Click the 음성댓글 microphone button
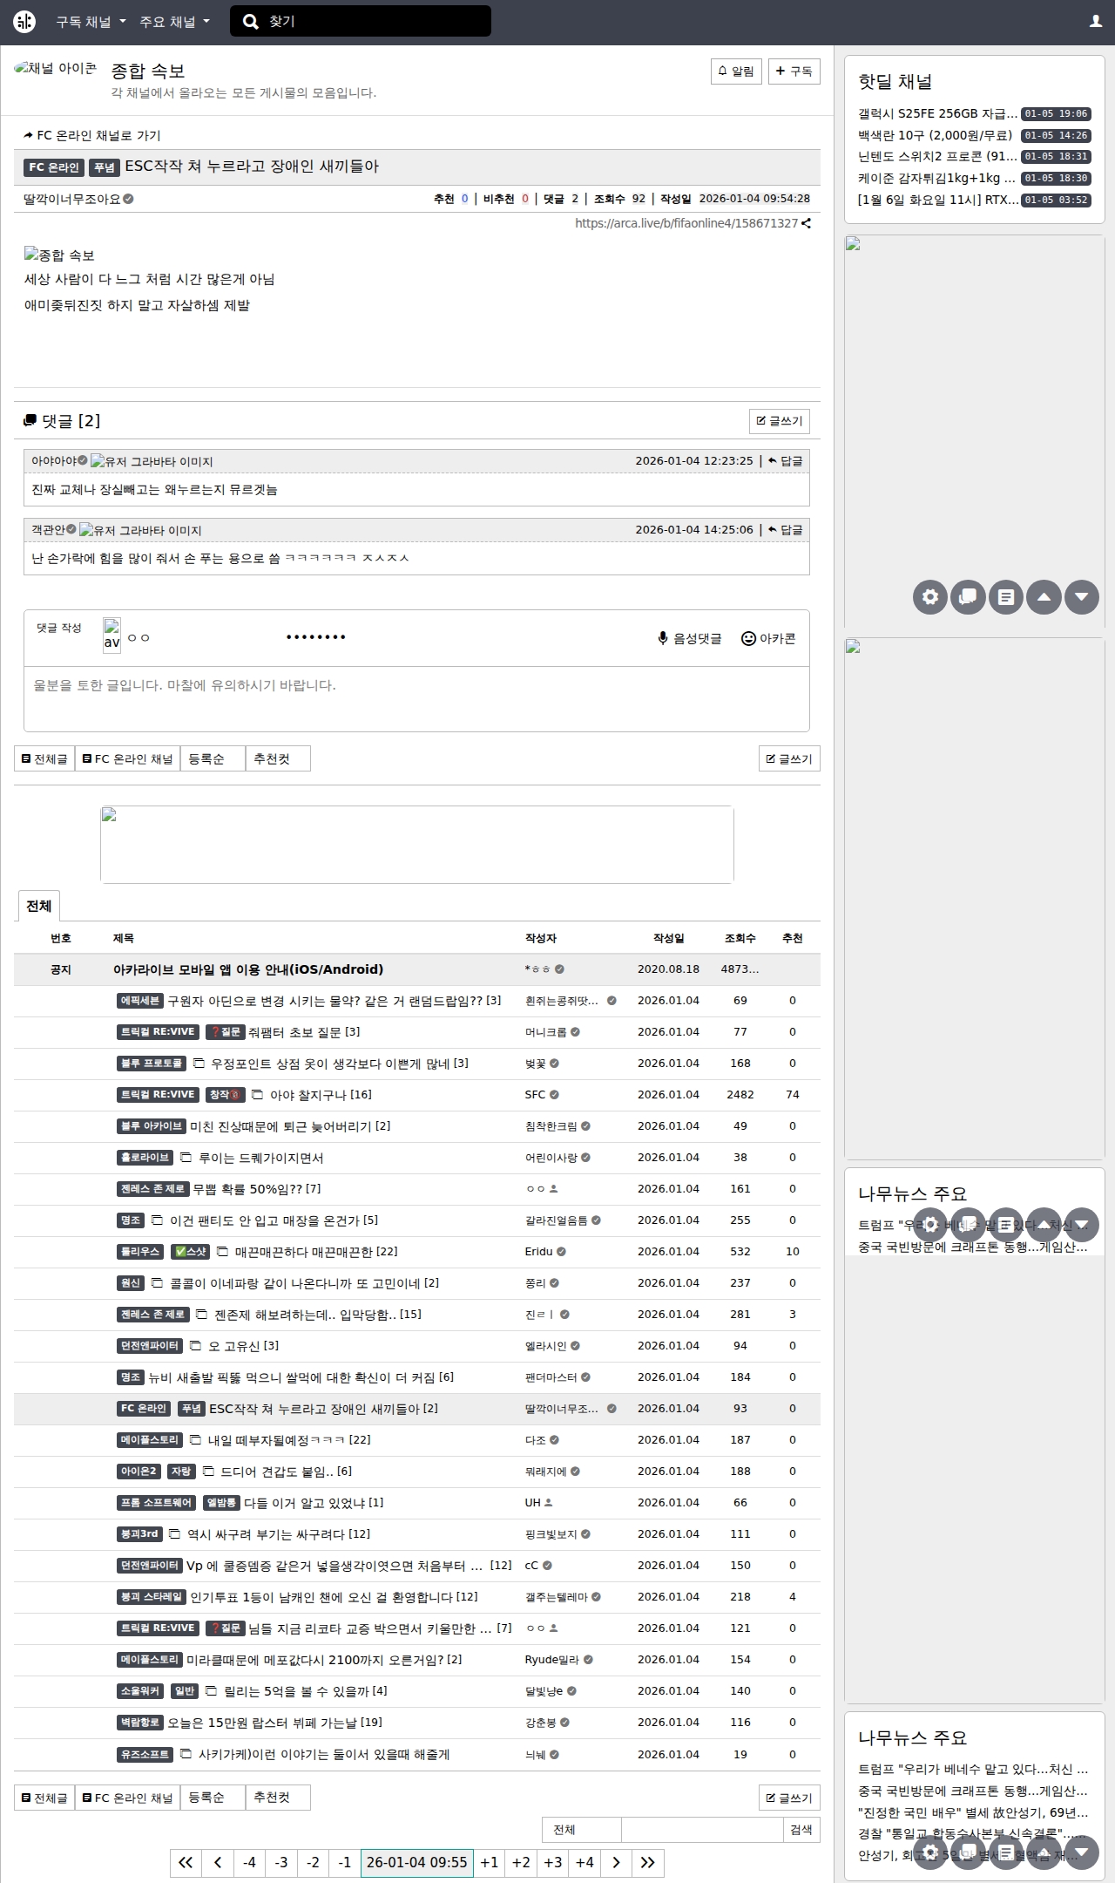 pyautogui.click(x=690, y=639)
